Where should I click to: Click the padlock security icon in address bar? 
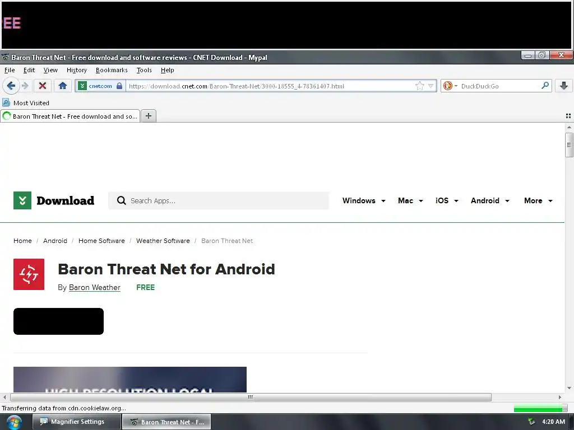[119, 86]
